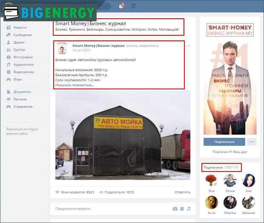Go to Друзья section
Image resolution: width=264 pixels, height=223 pixels.
point(20,43)
